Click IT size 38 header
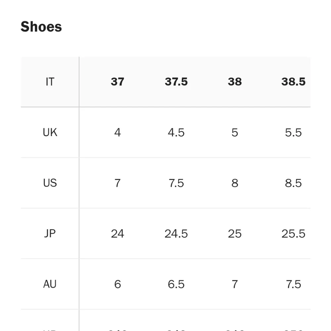 235,82
